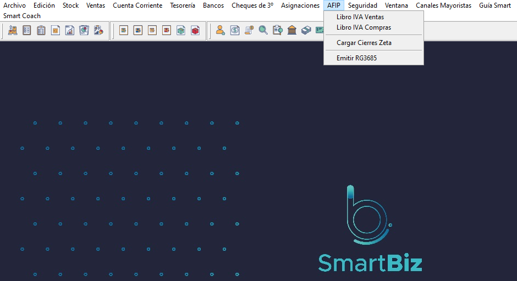517x281 pixels.
Task: Open the customer person icon
Action: tap(221, 31)
